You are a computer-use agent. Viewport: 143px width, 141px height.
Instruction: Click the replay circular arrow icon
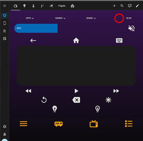click(44, 100)
